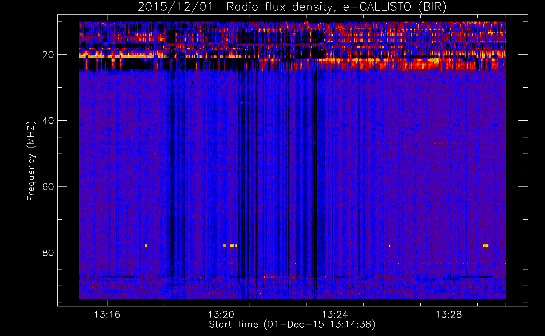Screen dimensions: 545x336
Task: Click the 13:28 time tick label
Action: coord(449,314)
